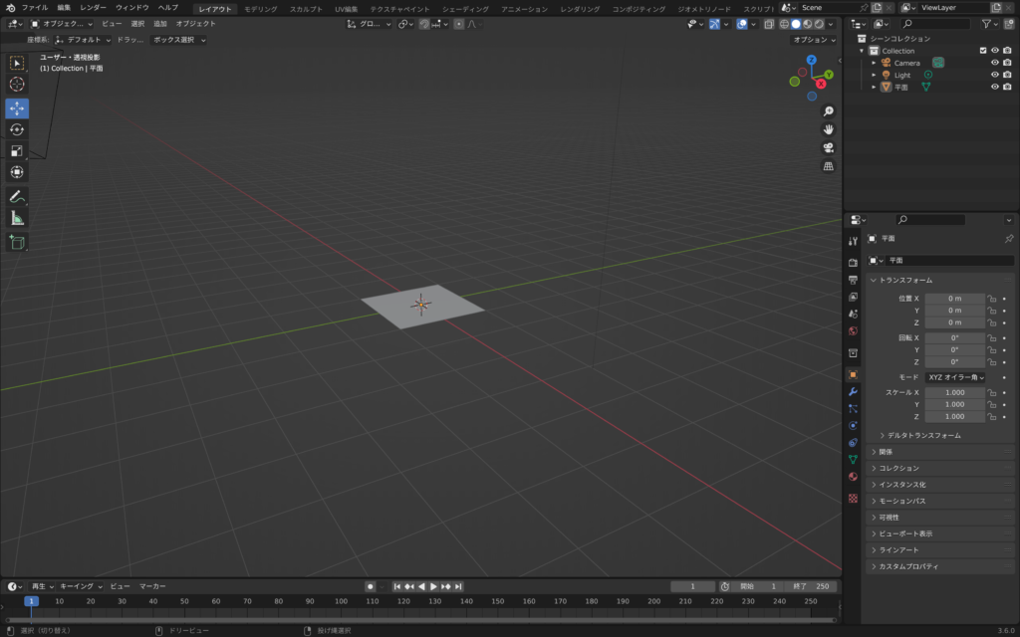Screen dimensions: 1020x637
Task: Open the XYZ オイラー角 rotation mode dropdown
Action: tap(955, 377)
